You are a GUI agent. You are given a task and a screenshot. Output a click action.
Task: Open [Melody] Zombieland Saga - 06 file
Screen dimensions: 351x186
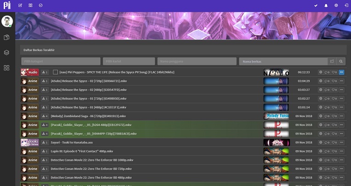[x=88, y=116]
